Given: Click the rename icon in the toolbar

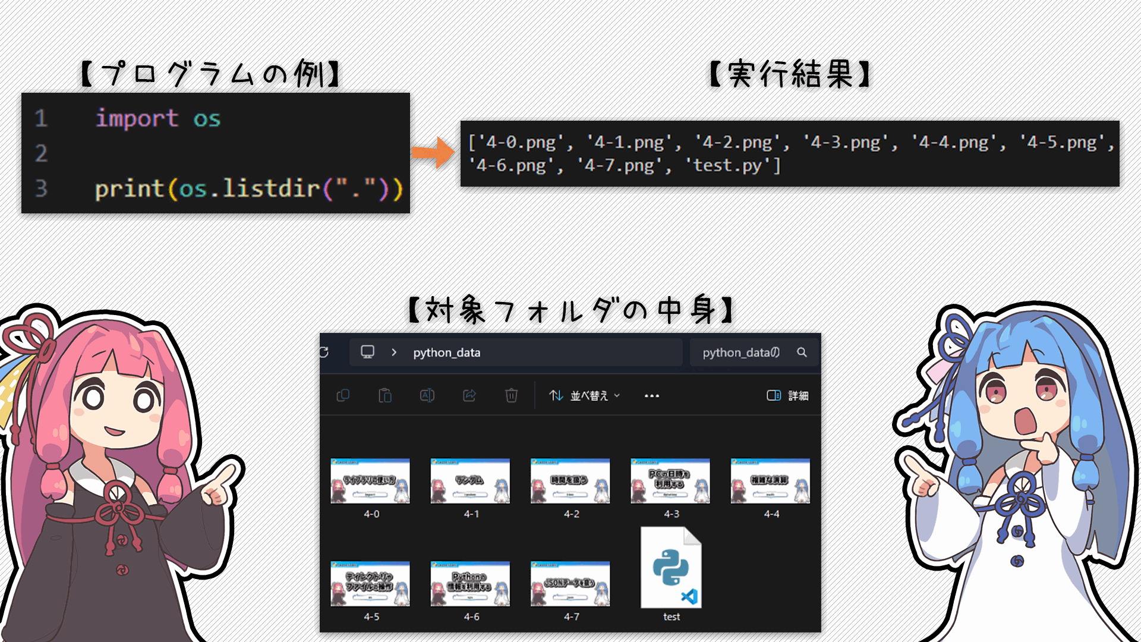Looking at the screenshot, I should click(x=427, y=395).
